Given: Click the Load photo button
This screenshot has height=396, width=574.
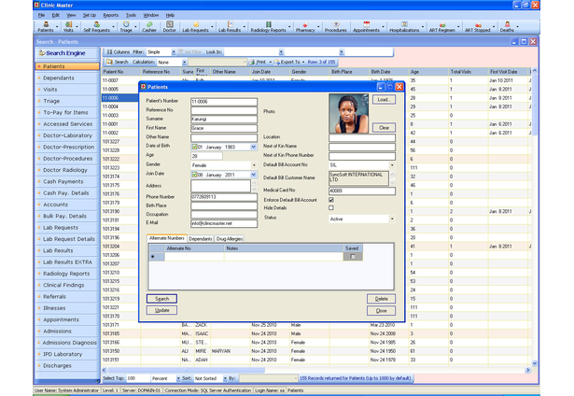Looking at the screenshot, I should point(384,100).
